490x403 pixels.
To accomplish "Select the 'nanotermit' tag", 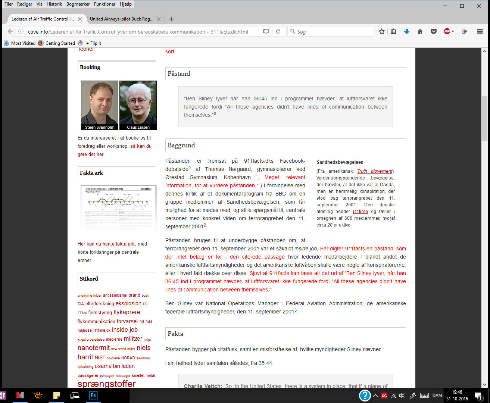I will click(94, 348).
